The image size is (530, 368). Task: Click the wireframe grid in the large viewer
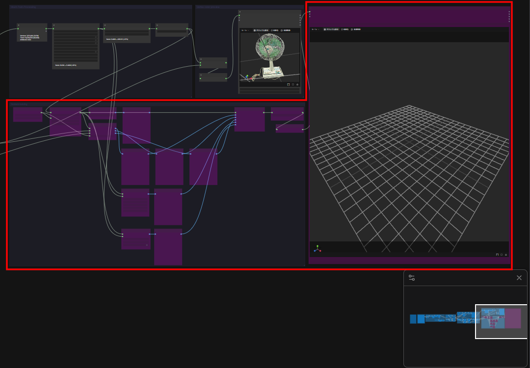(x=409, y=179)
